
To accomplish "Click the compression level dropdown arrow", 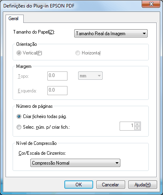I will coord(117,163).
